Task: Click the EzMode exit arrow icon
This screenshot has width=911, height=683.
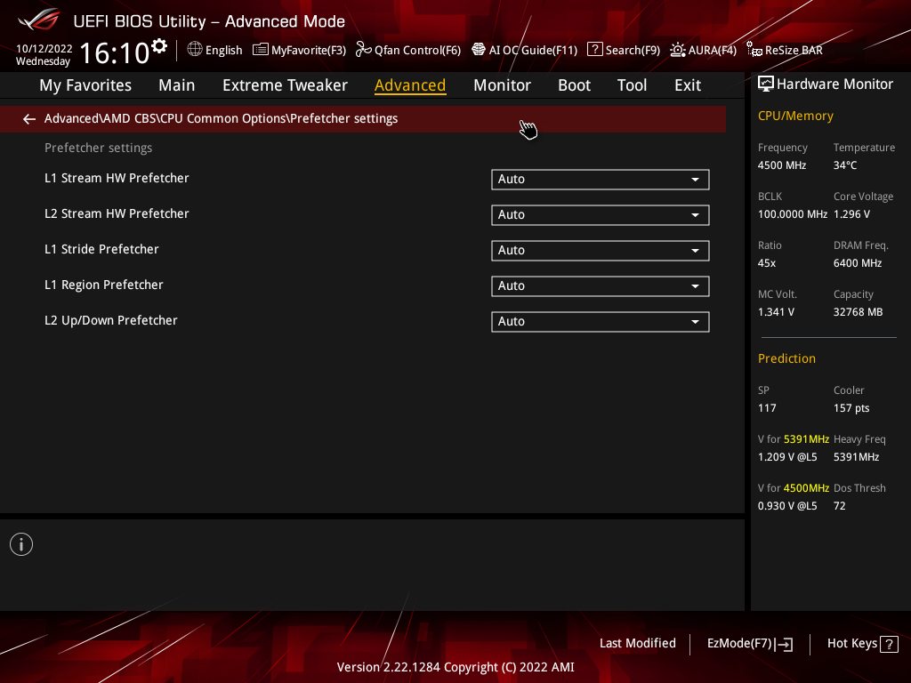Action: (x=784, y=644)
